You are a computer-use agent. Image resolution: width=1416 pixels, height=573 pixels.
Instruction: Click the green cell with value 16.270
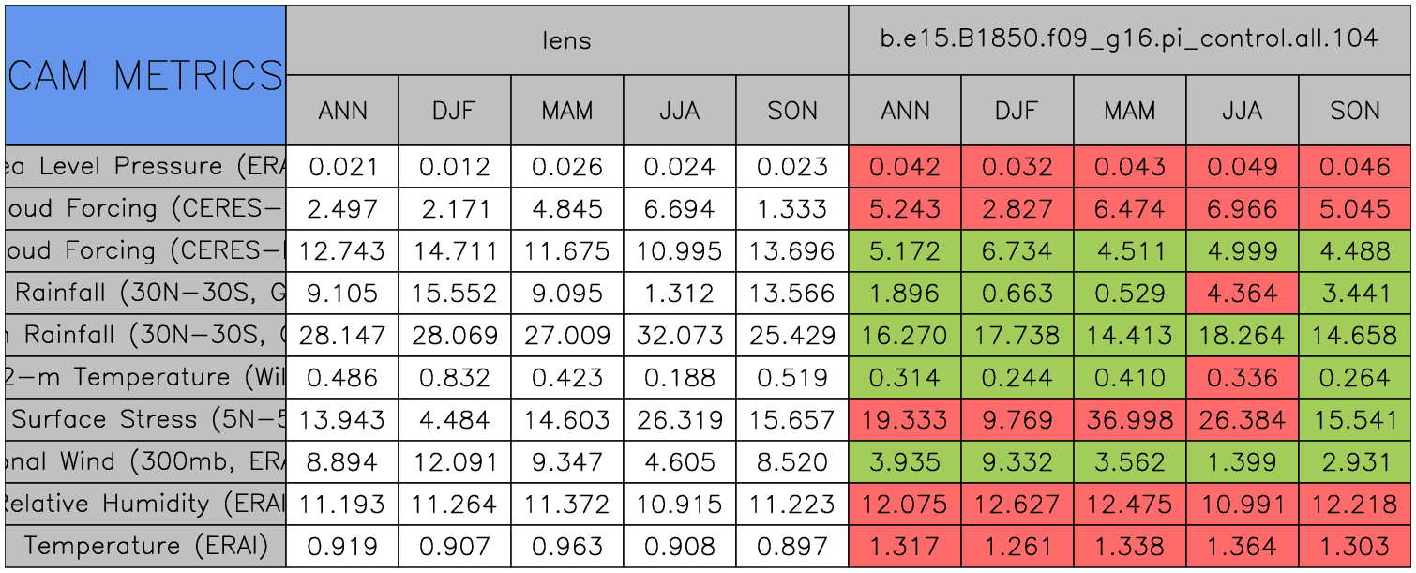[904, 335]
